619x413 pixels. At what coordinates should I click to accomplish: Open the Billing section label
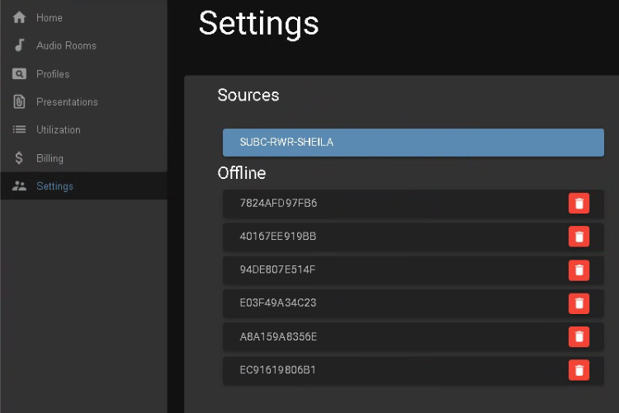pyautogui.click(x=50, y=158)
